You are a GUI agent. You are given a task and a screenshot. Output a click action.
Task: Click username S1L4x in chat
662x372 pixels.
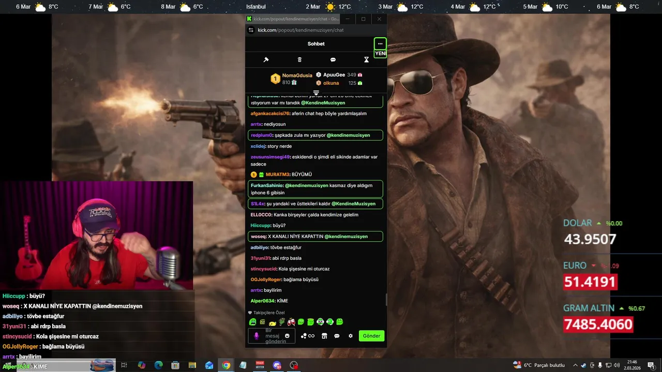(x=258, y=204)
